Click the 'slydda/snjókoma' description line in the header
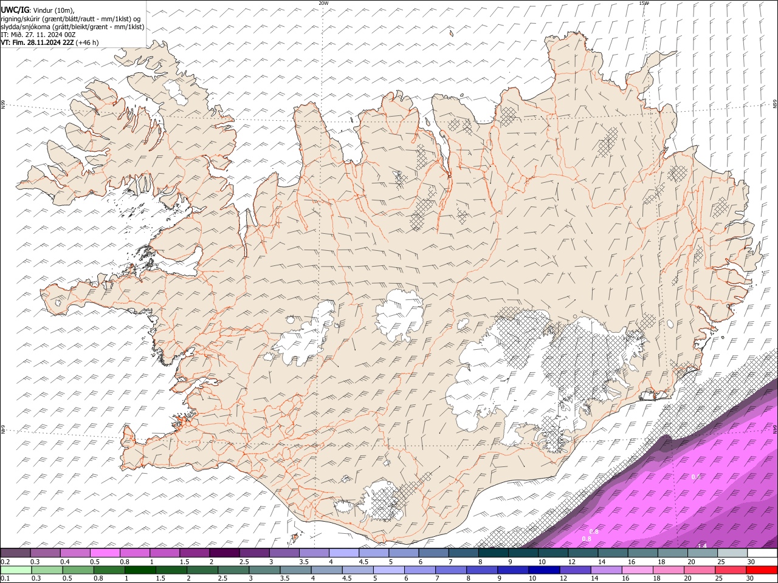Viewport: 778px width, 583px height. tap(72, 27)
